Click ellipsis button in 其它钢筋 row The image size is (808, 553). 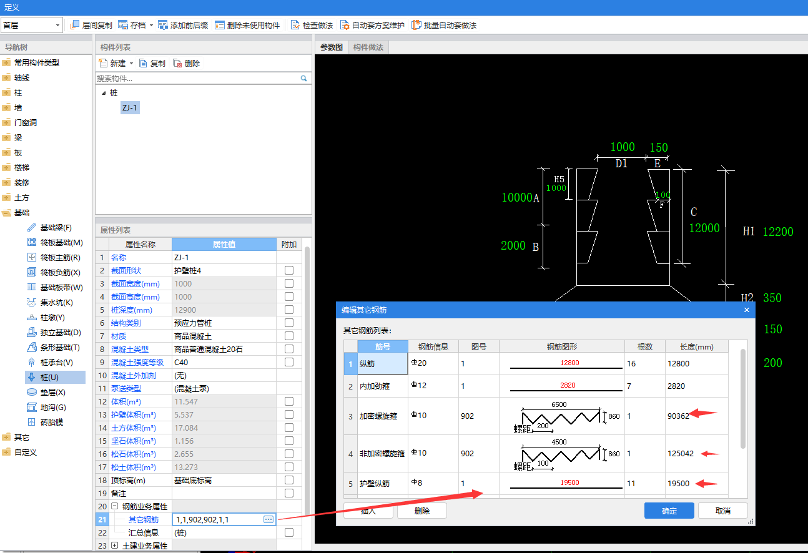click(269, 519)
